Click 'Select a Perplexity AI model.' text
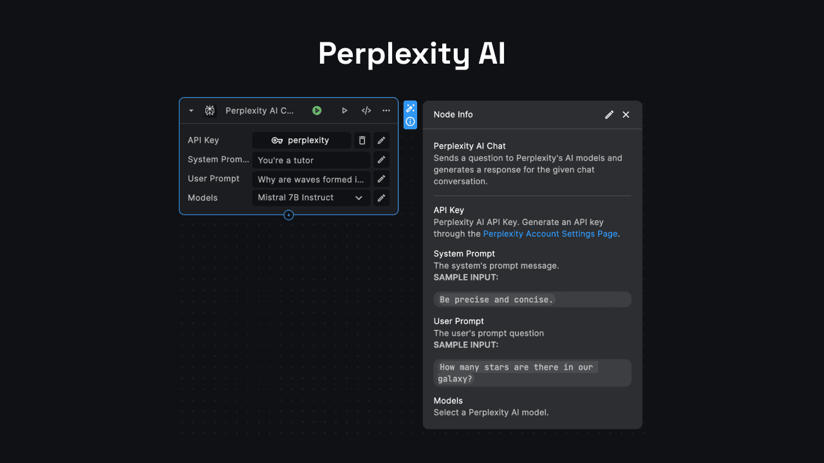824x463 pixels. [x=491, y=412]
